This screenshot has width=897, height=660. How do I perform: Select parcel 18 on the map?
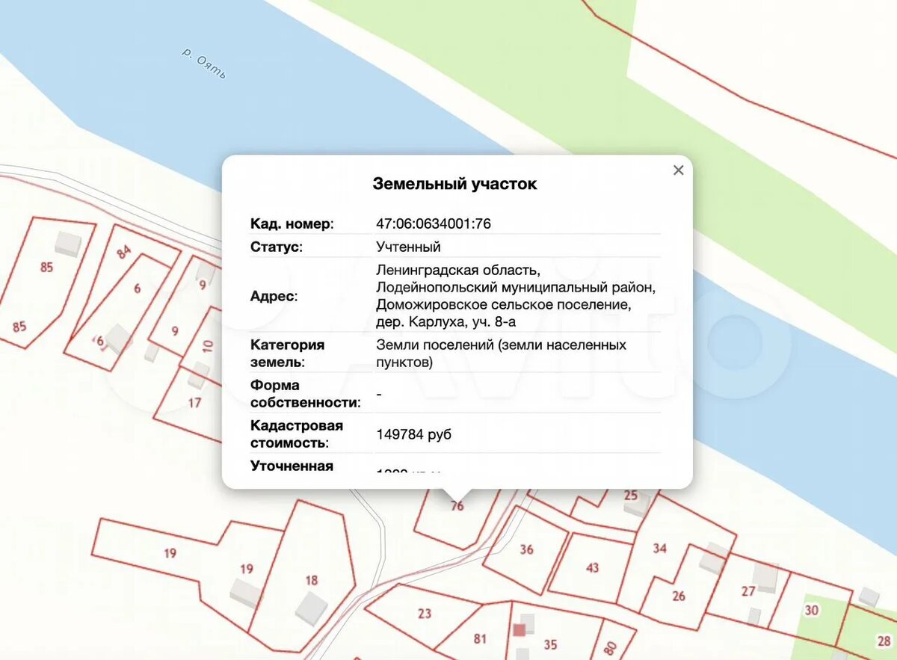pyautogui.click(x=312, y=580)
